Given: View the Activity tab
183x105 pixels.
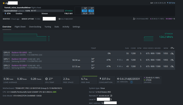Looking at the screenshot, I should click(66, 27).
